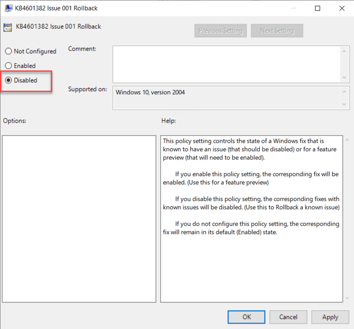This screenshot has width=354, height=329.
Task: Close the KB4601382 Rollback dialog
Action: pyautogui.click(x=342, y=8)
